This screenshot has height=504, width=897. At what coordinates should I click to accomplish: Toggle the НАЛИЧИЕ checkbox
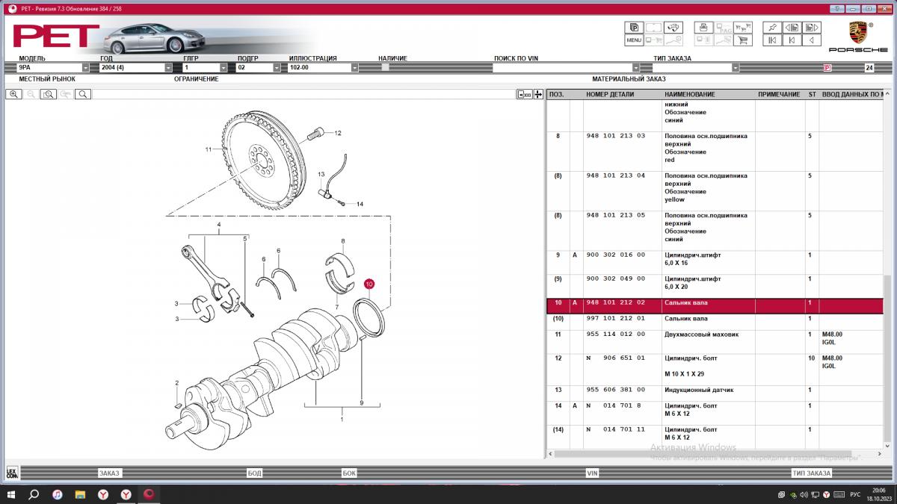click(385, 67)
